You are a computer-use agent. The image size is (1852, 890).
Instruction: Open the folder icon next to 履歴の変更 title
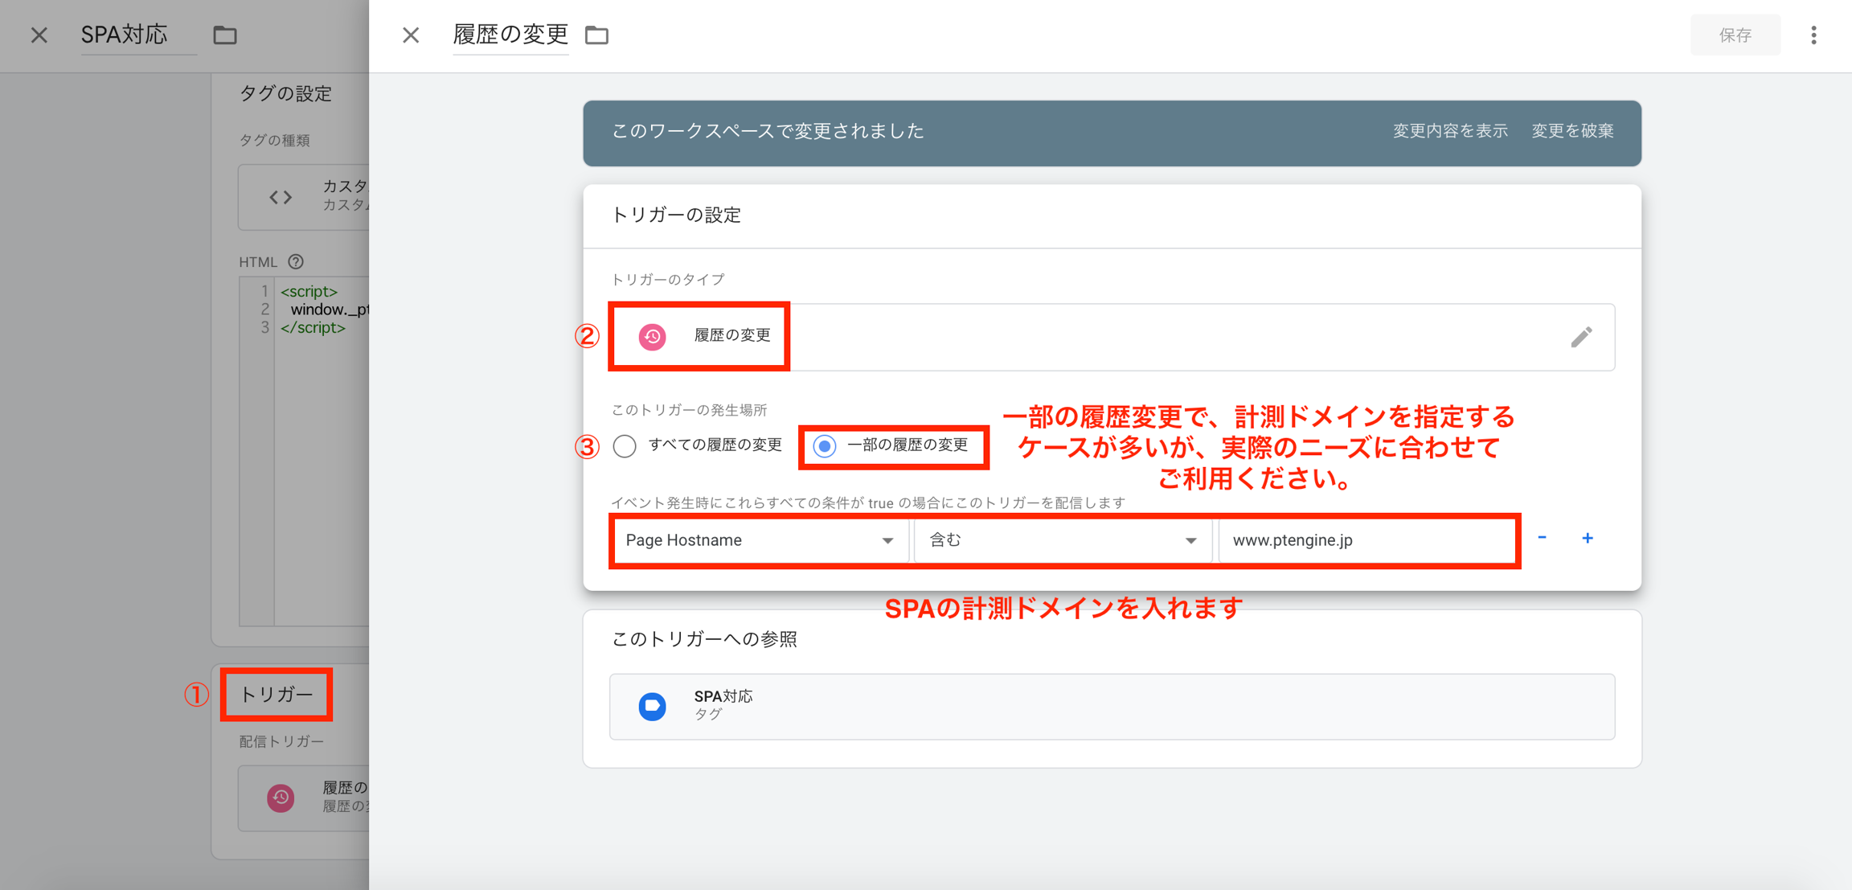pyautogui.click(x=596, y=35)
